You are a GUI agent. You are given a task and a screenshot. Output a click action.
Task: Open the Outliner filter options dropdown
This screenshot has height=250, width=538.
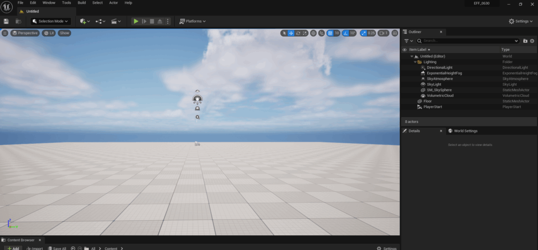click(408, 41)
